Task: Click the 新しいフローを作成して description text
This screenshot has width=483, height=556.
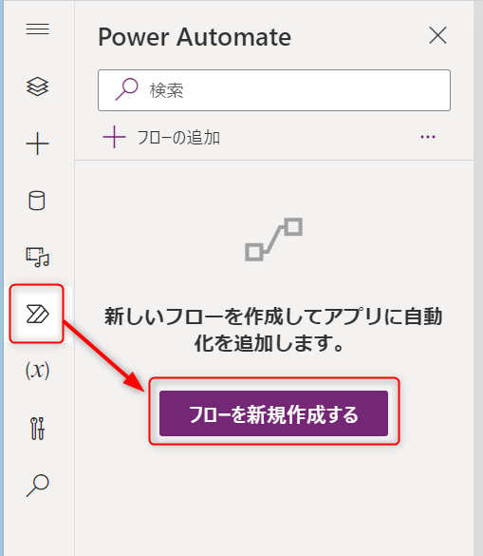Action: pyautogui.click(x=273, y=330)
